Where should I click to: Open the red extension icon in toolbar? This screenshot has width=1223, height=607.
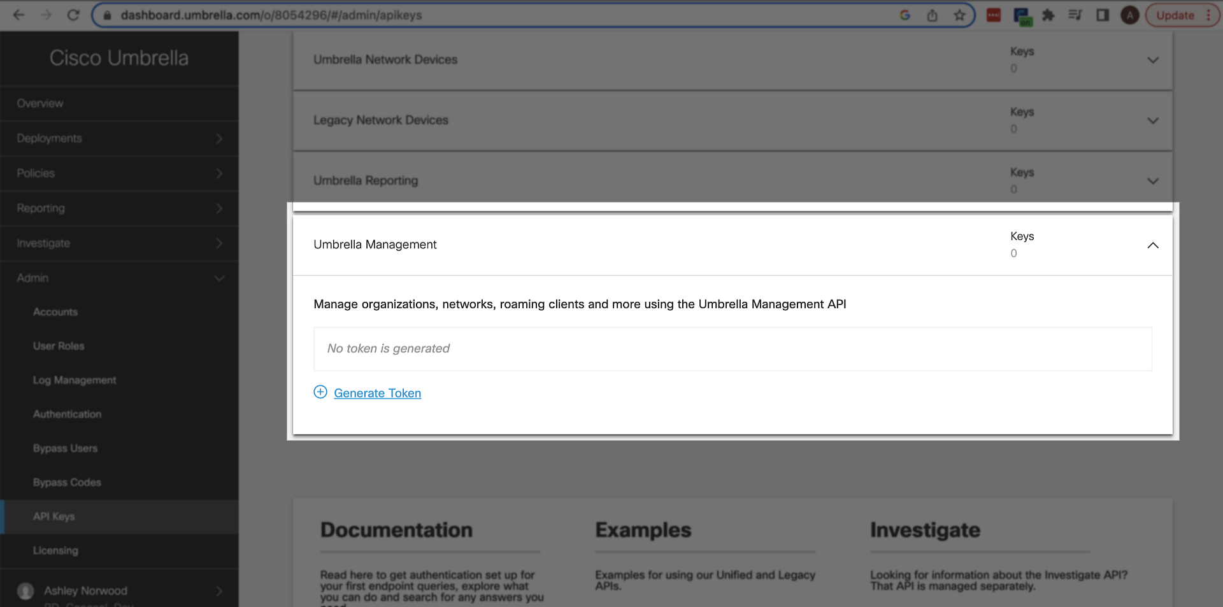[x=994, y=15]
